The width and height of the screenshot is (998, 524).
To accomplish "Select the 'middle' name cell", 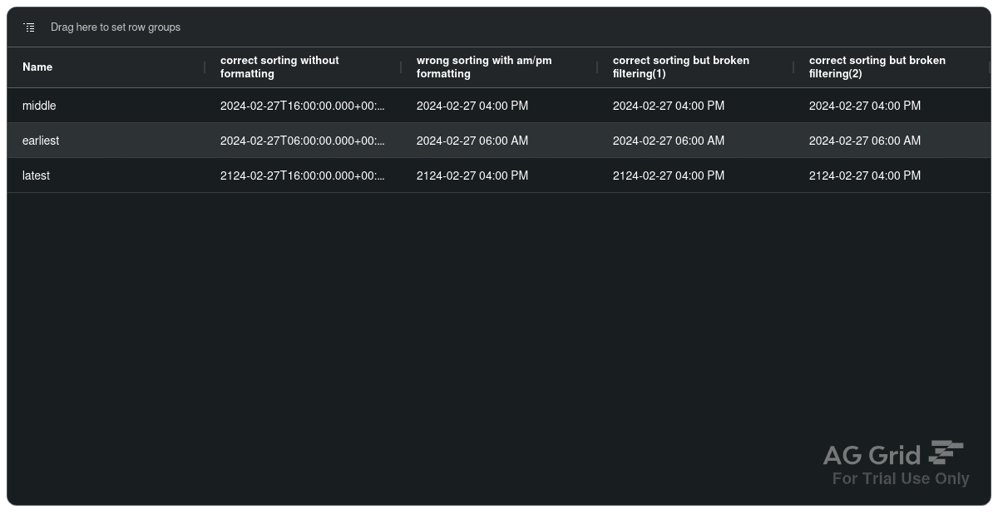I will click(x=106, y=106).
